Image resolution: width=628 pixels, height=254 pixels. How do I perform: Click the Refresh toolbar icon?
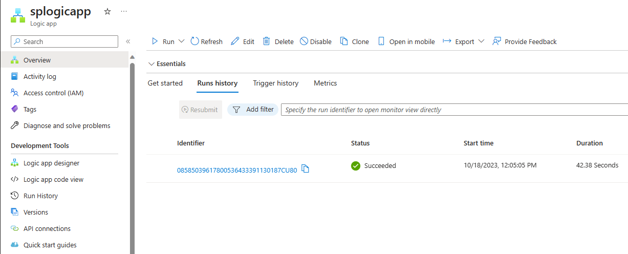pos(194,41)
